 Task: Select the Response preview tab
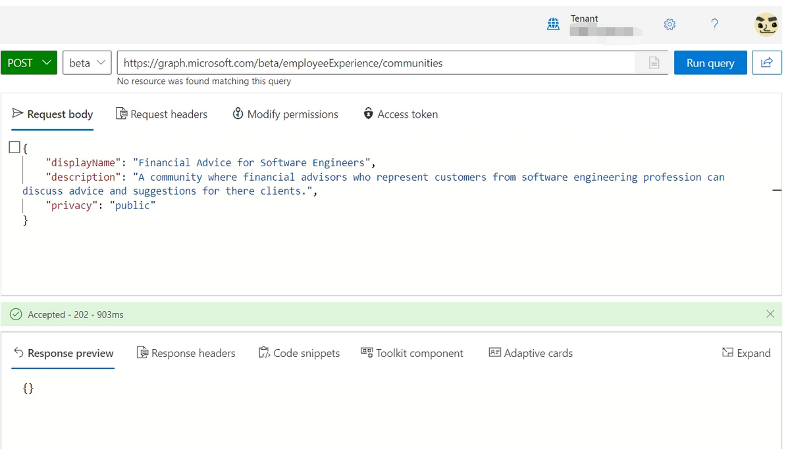coord(63,353)
